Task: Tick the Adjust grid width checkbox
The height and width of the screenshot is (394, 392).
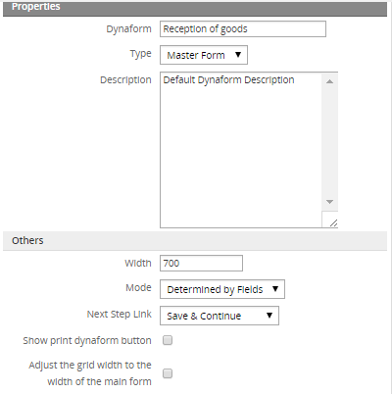Action: click(x=168, y=373)
